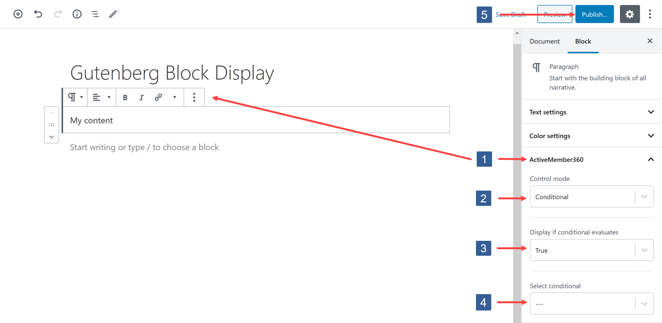Move the block up using the arrow
The height and width of the screenshot is (323, 662).
click(x=51, y=113)
